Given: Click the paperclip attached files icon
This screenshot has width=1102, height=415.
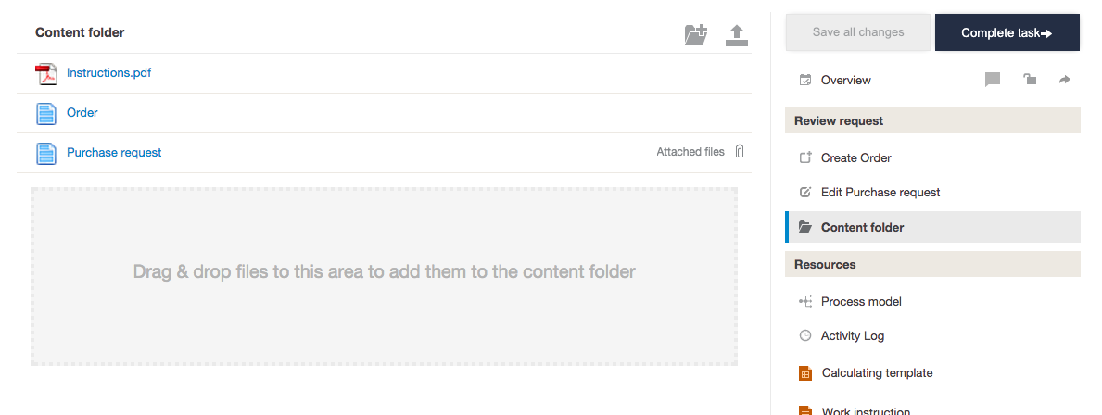Looking at the screenshot, I should pyautogui.click(x=740, y=152).
